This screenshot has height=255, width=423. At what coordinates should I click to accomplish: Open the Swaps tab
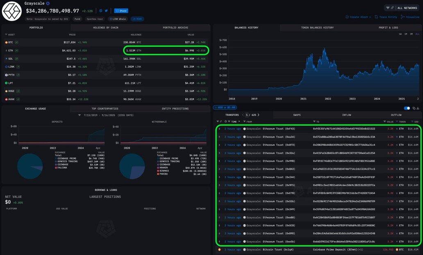click(x=297, y=115)
